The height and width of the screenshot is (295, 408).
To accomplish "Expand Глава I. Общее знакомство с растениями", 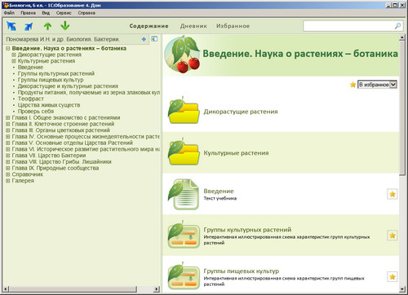I will [x=8, y=118].
